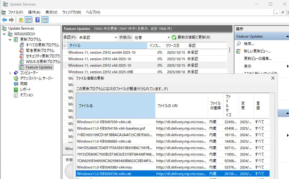The height and width of the screenshot is (179, 289).
Task: Select the 71BD1653199CD19F3BBACA2AAF23C3B7E603 file row
Action: (x=173, y=135)
